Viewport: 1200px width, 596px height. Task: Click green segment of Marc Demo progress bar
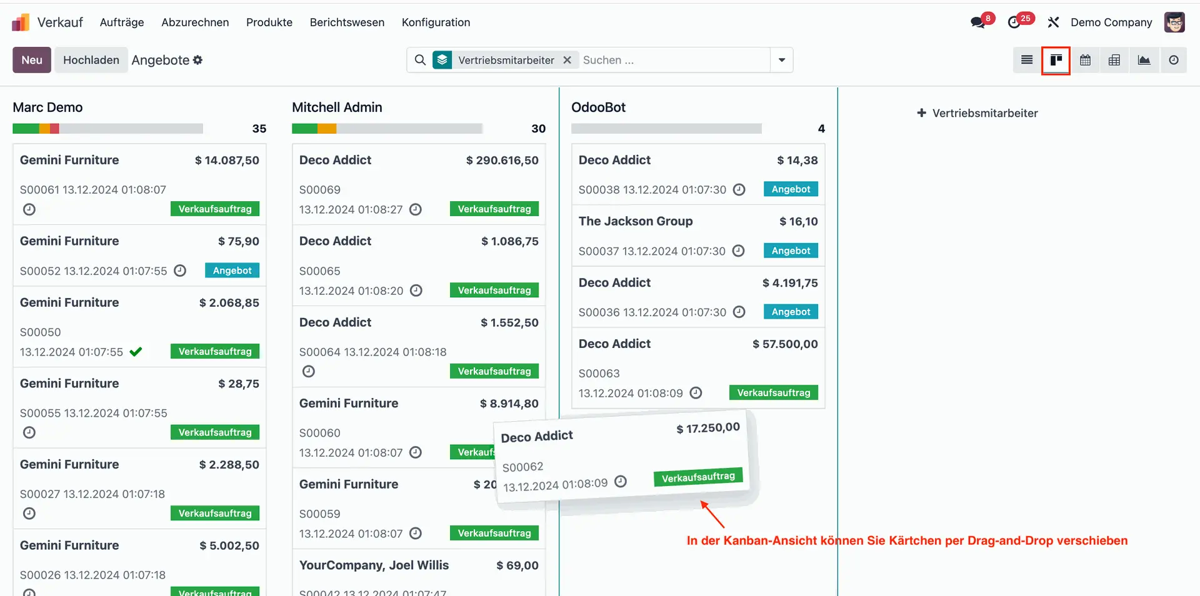[26, 129]
